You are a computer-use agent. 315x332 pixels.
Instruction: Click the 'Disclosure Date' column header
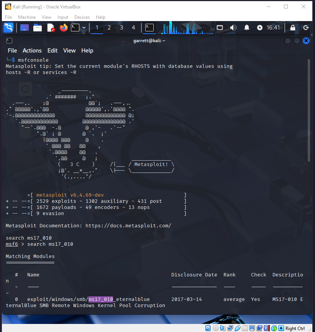194,275
